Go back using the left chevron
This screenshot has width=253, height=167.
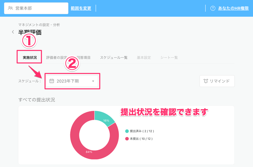[13, 32]
